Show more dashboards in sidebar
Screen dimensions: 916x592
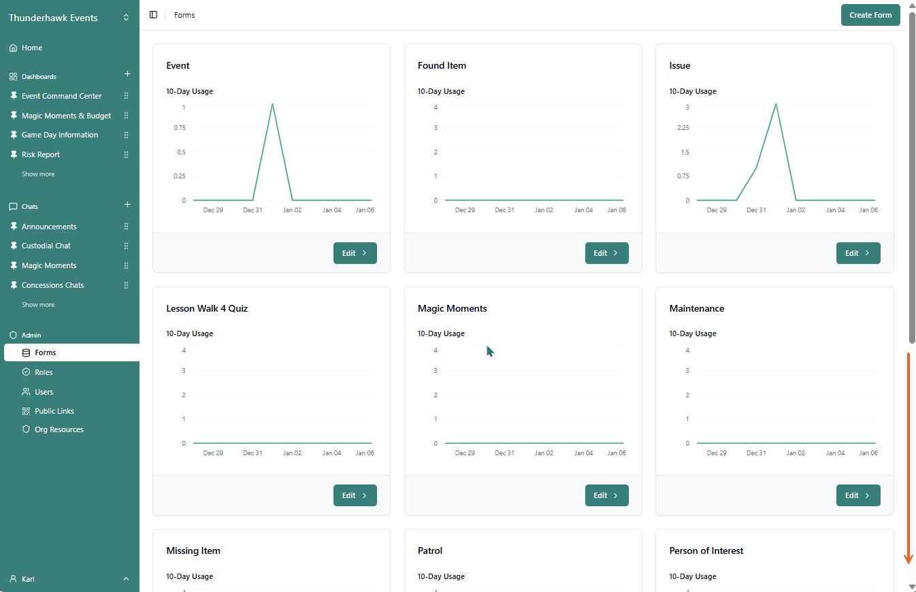click(38, 174)
